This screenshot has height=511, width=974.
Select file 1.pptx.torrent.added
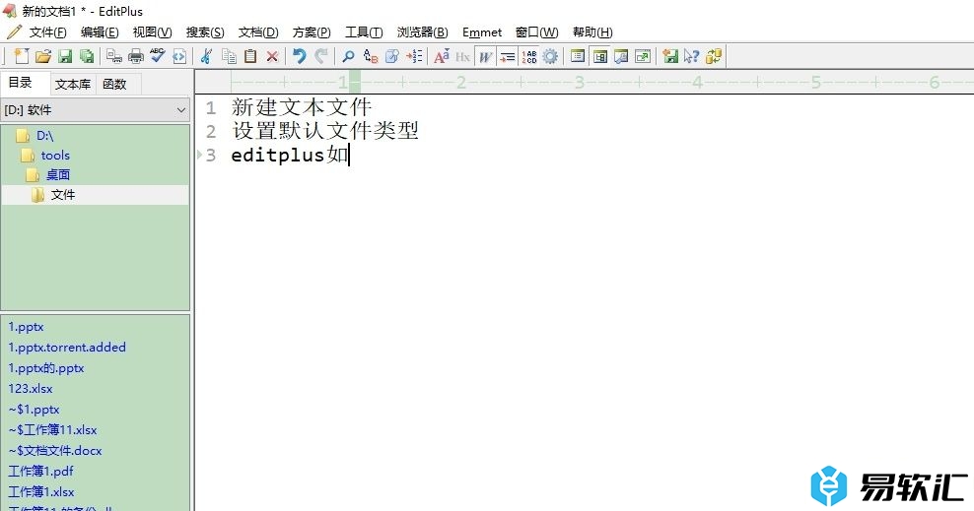click(x=67, y=348)
